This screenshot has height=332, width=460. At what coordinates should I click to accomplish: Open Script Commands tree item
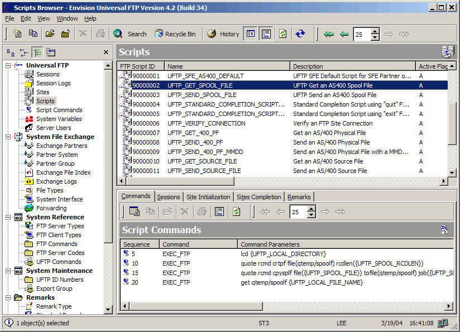[59, 110]
